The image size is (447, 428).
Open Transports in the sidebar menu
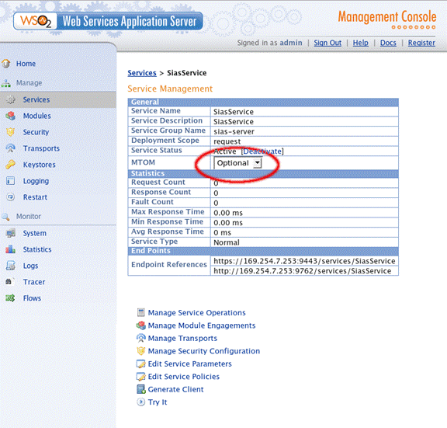tap(41, 148)
